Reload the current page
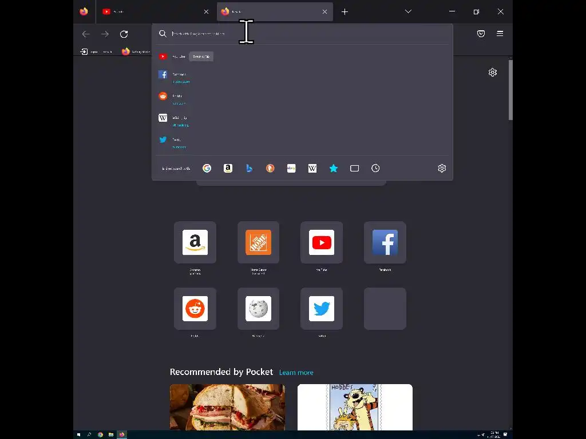The height and width of the screenshot is (439, 586). (124, 34)
